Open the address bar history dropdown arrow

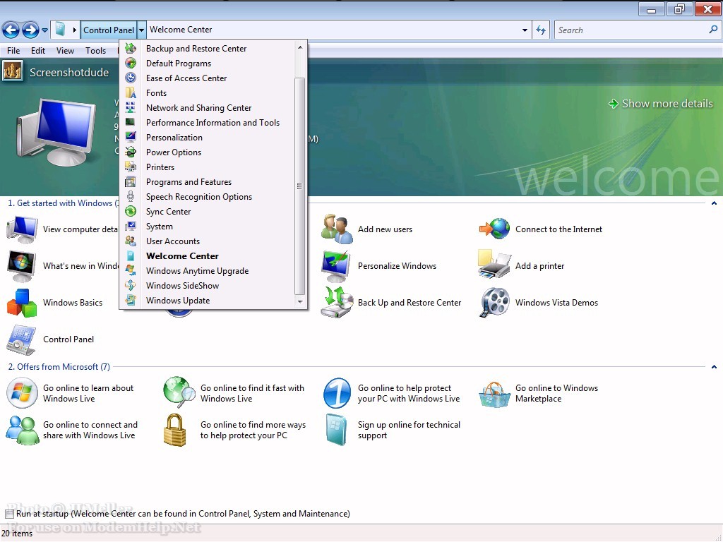(525, 30)
